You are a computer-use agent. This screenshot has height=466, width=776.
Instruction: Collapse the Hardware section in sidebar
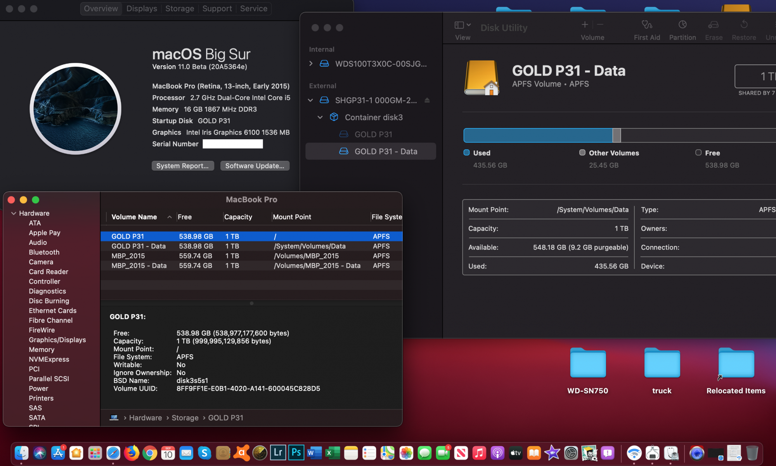14,213
